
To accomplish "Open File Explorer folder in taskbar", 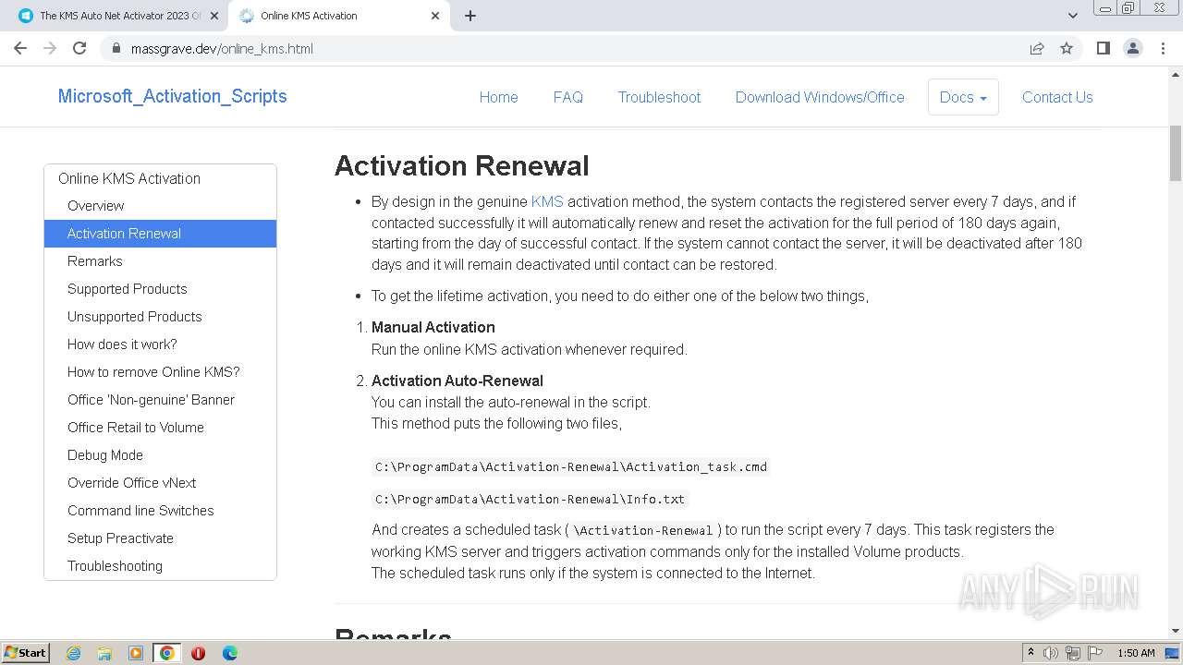I will [104, 653].
